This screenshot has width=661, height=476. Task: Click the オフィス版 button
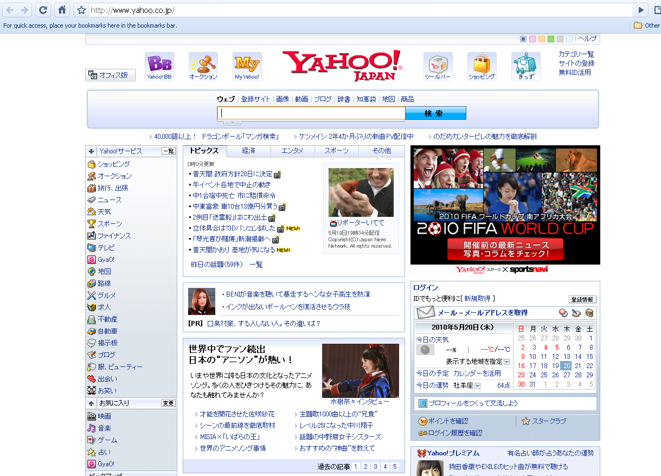pos(110,75)
